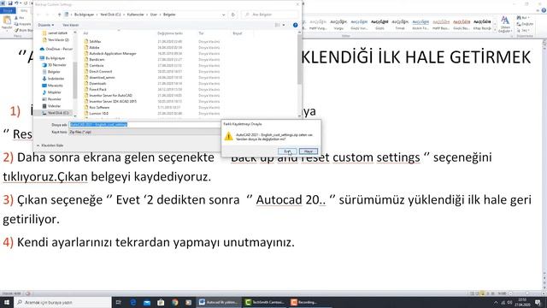
Task: Expand the address bar history dropdown
Action: pos(224,15)
